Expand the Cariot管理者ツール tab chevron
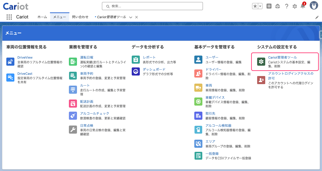 tap(131, 17)
